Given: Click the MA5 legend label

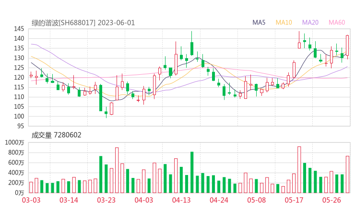Looking at the screenshot, I should pyautogui.click(x=259, y=23).
